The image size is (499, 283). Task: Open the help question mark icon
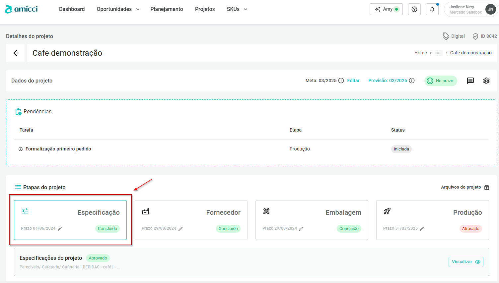coord(414,9)
